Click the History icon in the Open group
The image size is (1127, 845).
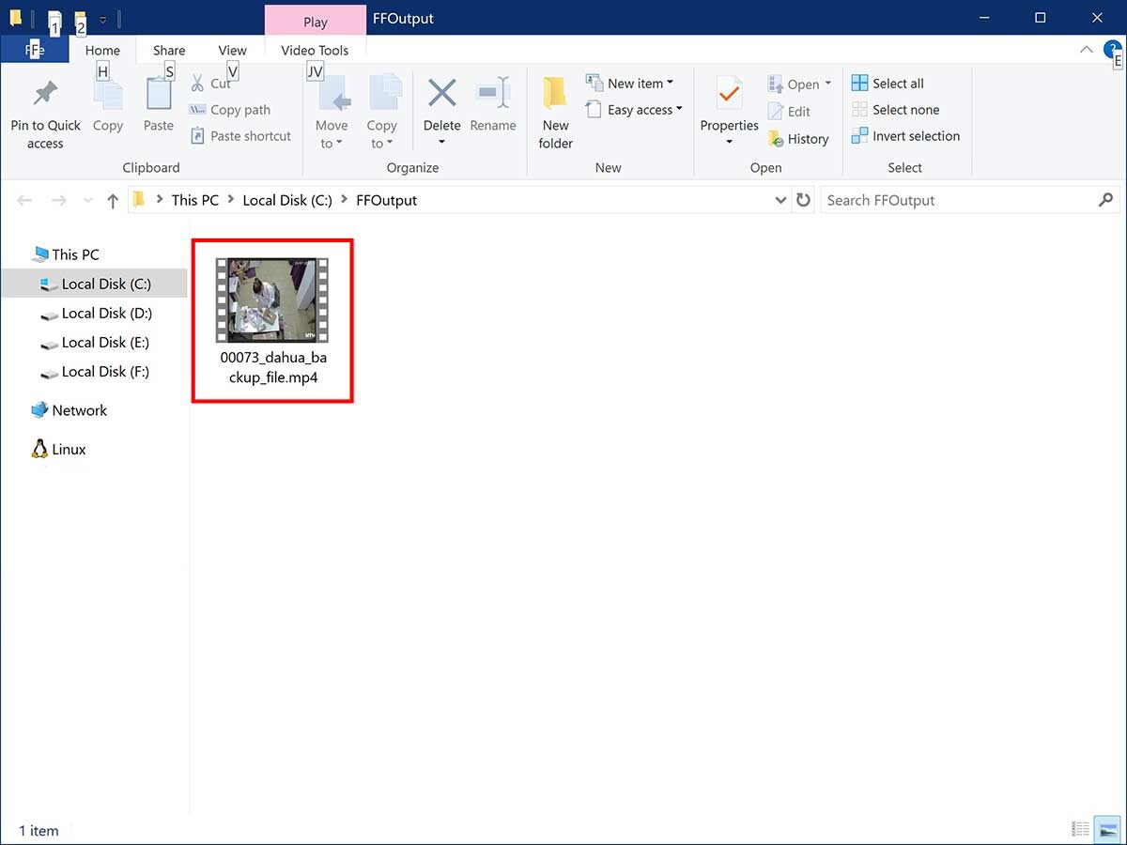coord(776,139)
